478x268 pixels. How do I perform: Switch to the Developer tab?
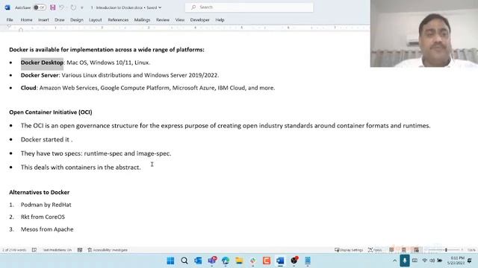click(x=199, y=20)
